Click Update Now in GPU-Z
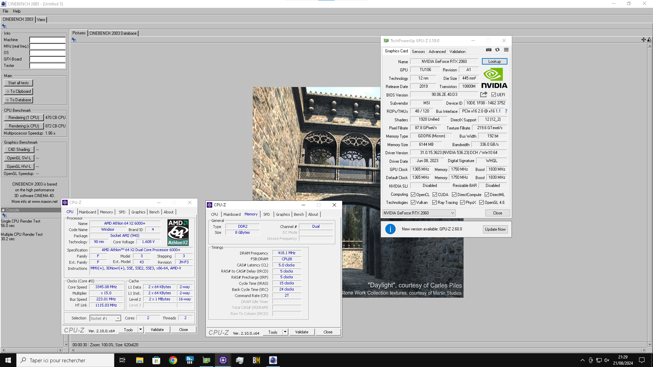The image size is (653, 367). click(495, 229)
